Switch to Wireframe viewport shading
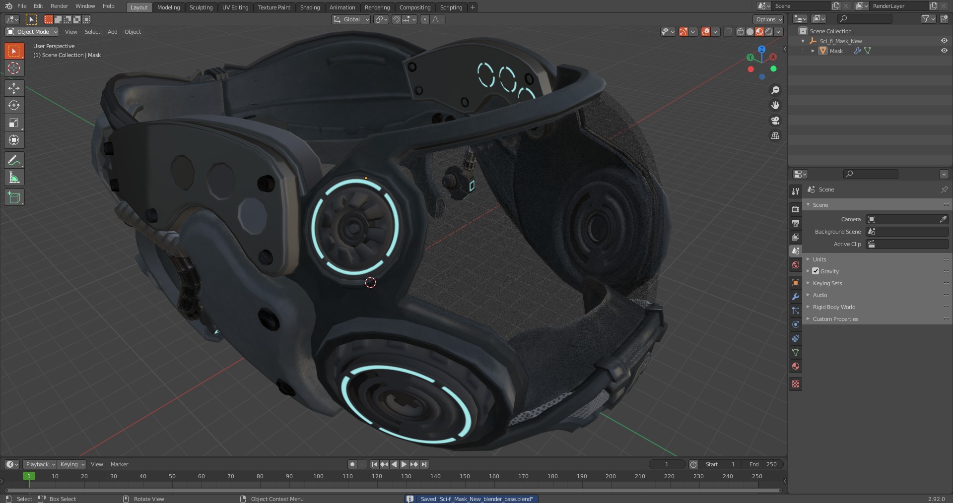Viewport: 953px width, 503px height. click(x=741, y=32)
